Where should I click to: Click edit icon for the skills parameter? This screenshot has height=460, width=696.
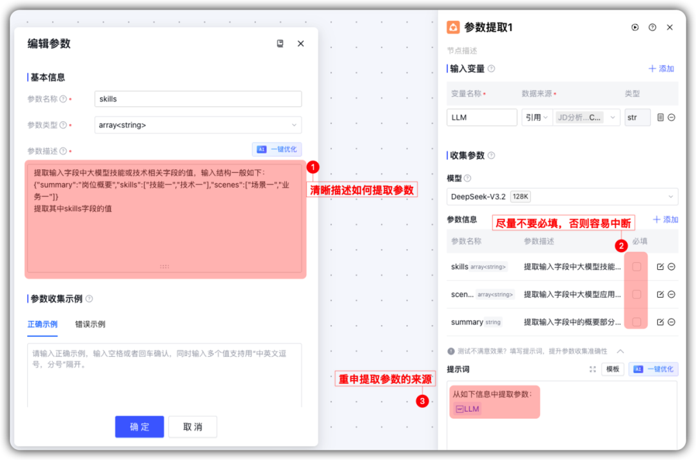(x=660, y=267)
